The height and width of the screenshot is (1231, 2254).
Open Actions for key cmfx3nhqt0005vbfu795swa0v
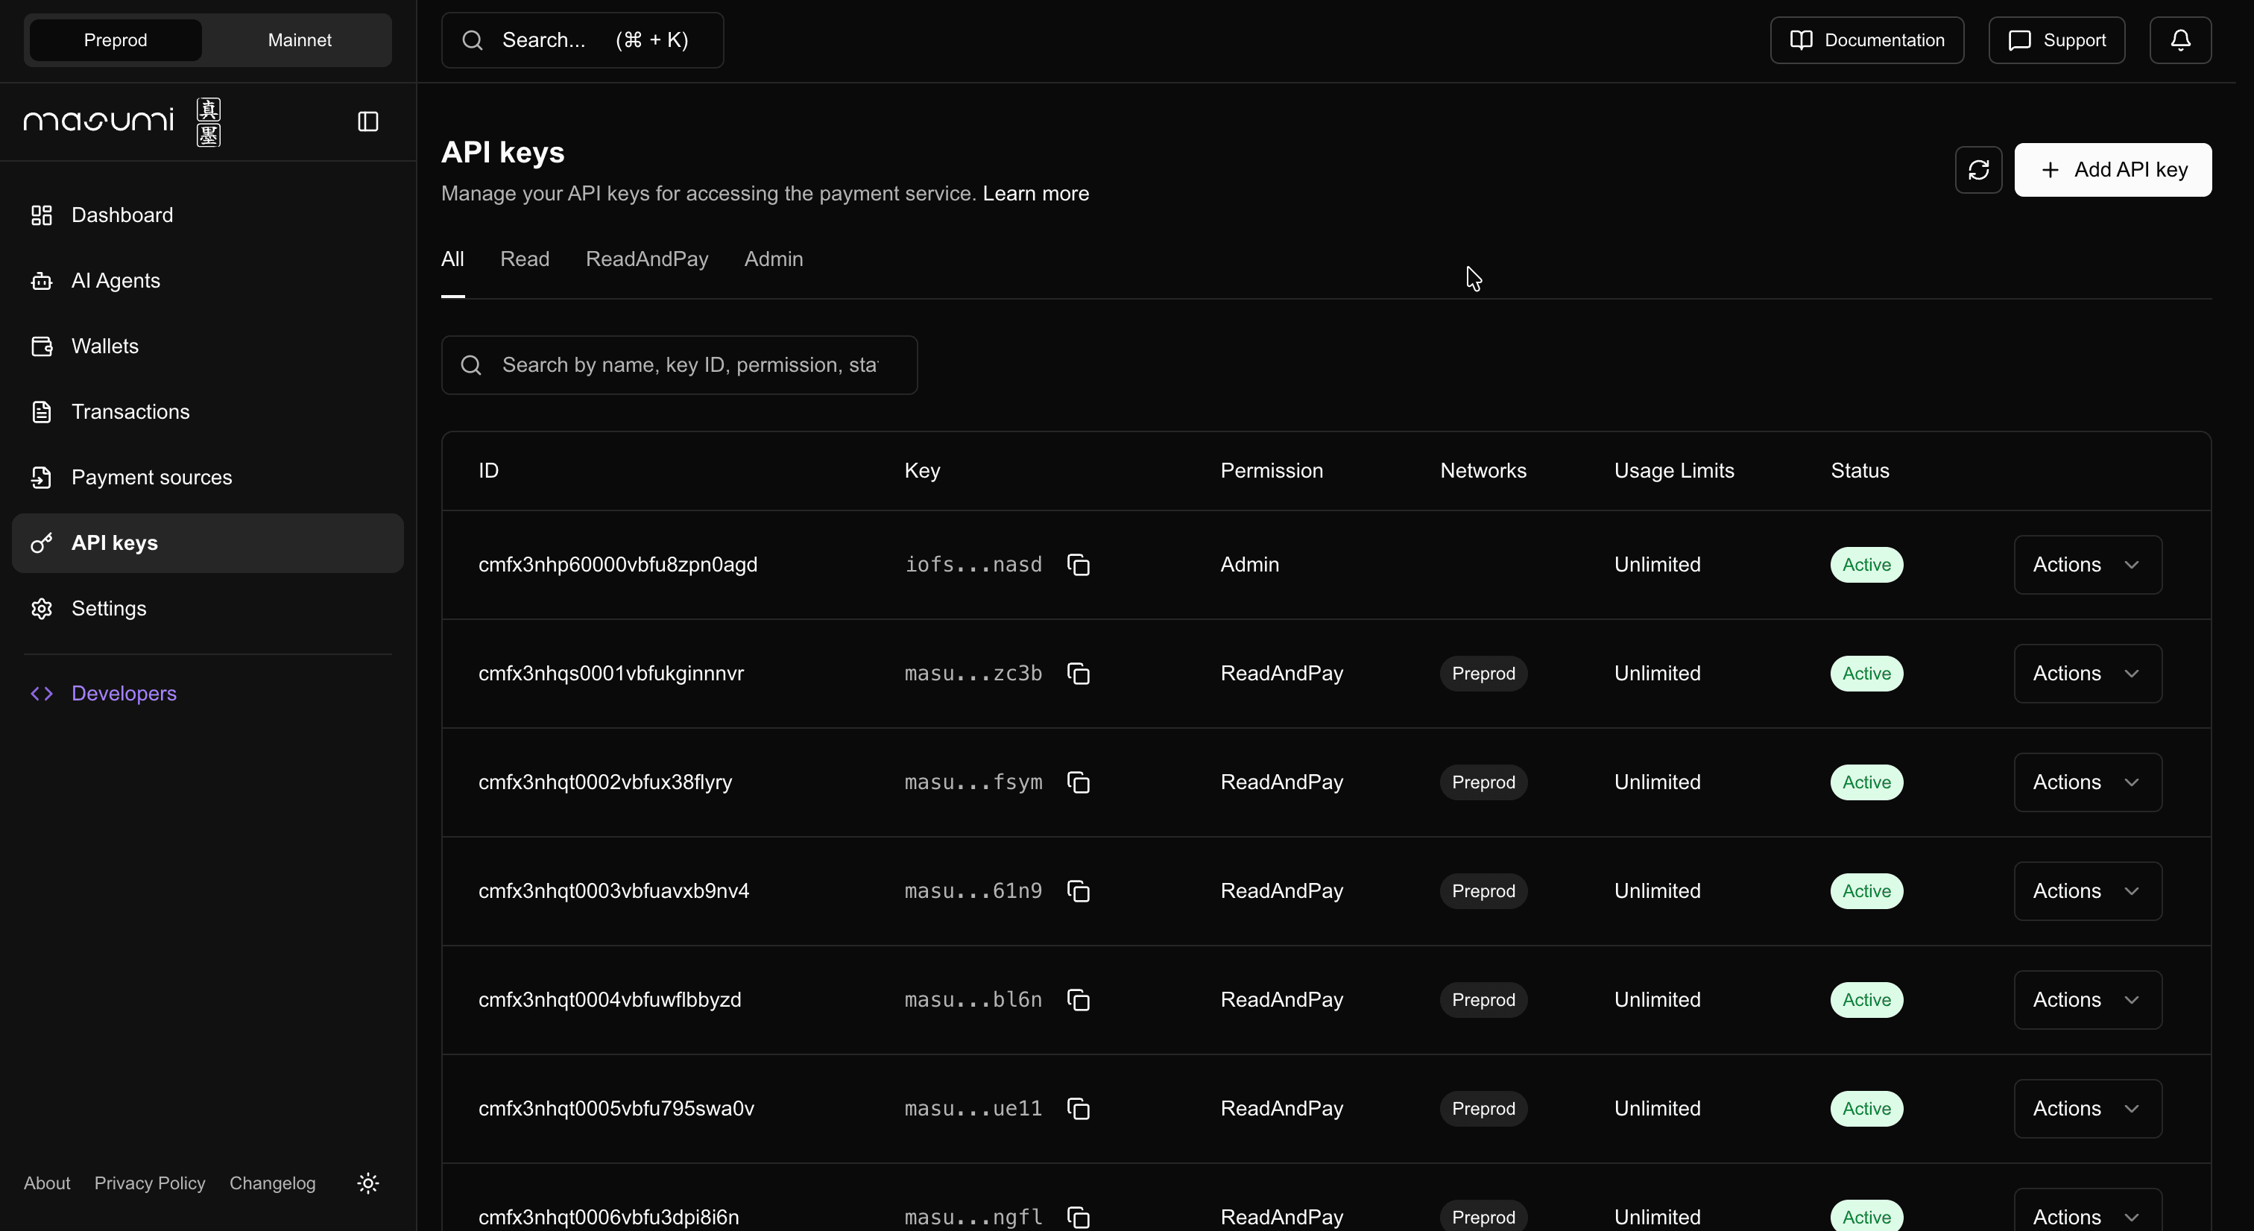pyautogui.click(x=2086, y=1109)
